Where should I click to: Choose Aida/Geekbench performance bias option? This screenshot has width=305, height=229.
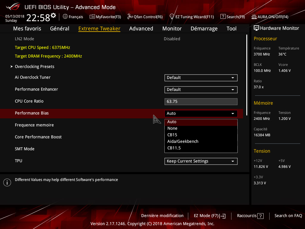pyautogui.click(x=183, y=141)
